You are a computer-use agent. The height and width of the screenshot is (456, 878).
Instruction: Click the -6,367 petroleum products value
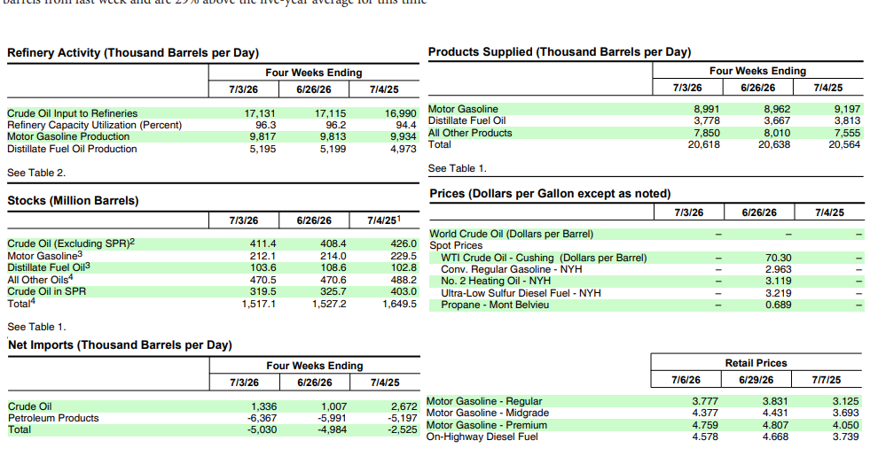point(262,418)
